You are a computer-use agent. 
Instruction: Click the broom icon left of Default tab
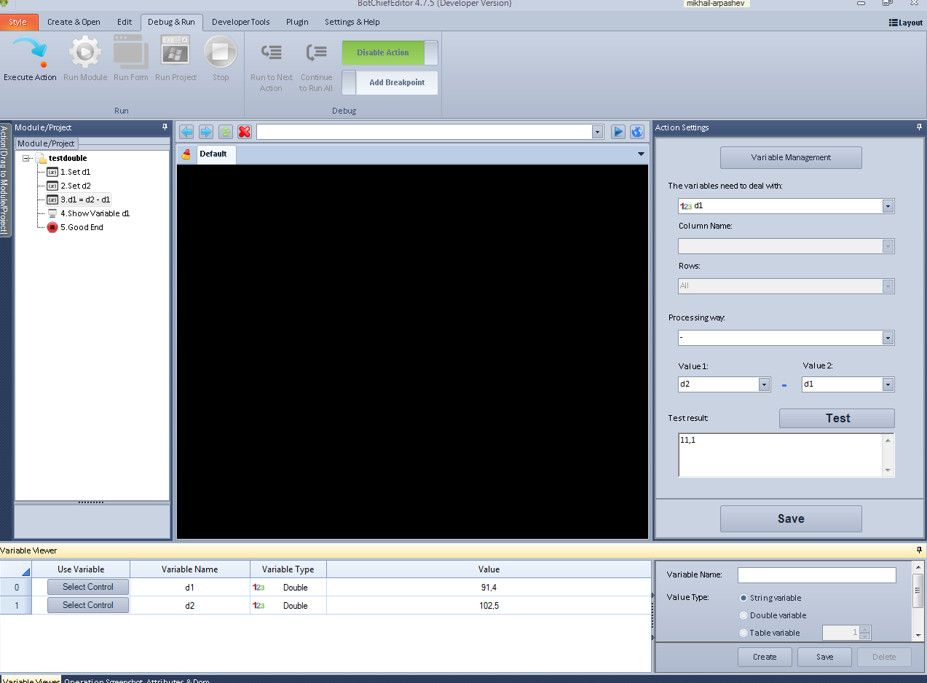pyautogui.click(x=186, y=154)
